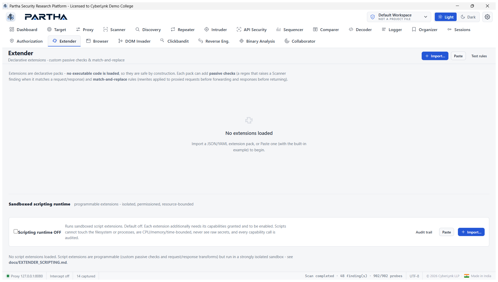The image size is (498, 282).
Task: Open Decoder via its code icon
Action: (x=351, y=30)
